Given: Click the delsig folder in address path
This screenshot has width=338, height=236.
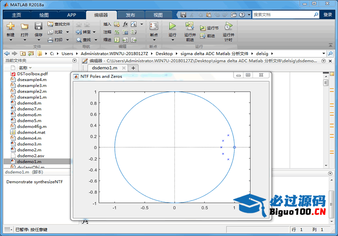Looking at the screenshot, I should pos(262,53).
